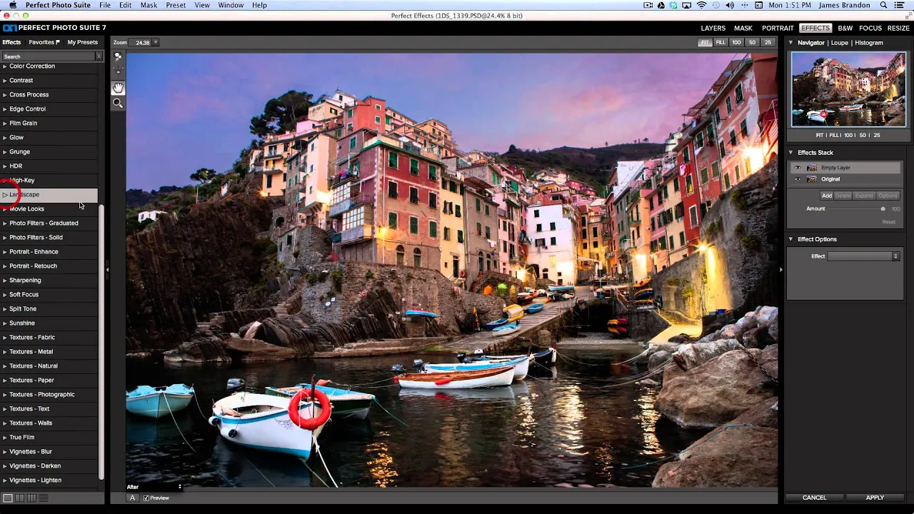Click the Navigator preview thumbnail

(848, 89)
